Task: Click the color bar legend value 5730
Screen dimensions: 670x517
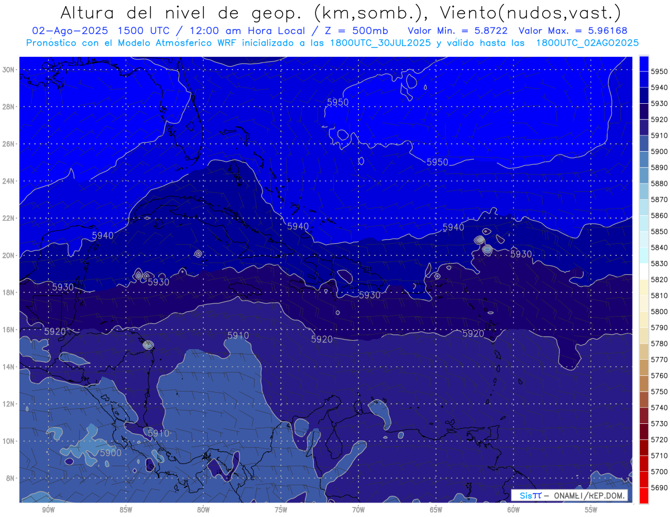Action: tap(659, 423)
